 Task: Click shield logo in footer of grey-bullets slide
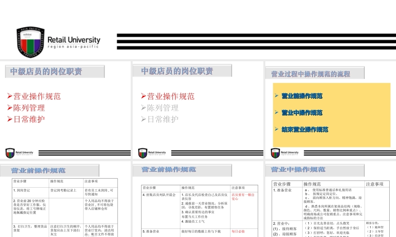coord(143,153)
